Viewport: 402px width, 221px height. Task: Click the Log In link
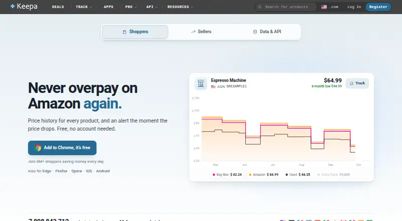[x=354, y=7]
